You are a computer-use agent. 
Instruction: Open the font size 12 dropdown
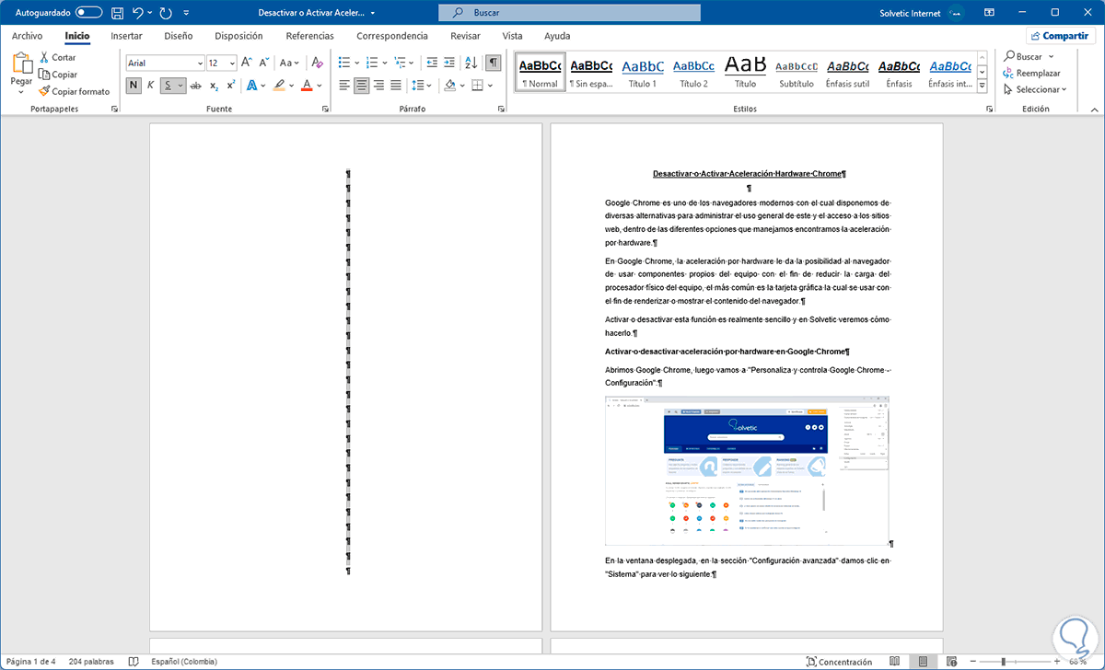click(233, 63)
